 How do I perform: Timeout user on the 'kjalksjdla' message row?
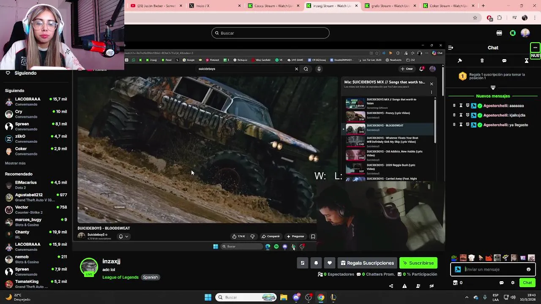coord(461,115)
